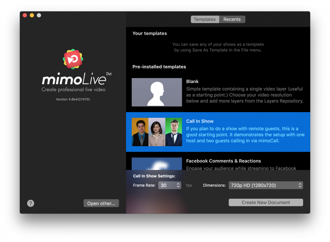Click the Blank template title

pos(192,81)
